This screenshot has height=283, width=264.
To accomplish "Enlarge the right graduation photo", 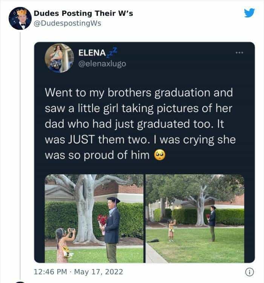I will pos(195,218).
